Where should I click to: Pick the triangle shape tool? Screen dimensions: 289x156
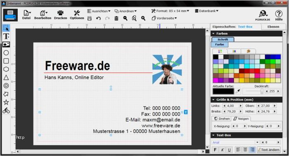[x=6, y=77]
